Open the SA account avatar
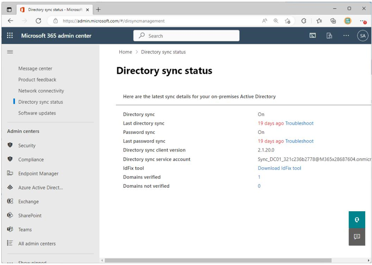Image resolution: width=372 pixels, height=265 pixels. point(363,36)
